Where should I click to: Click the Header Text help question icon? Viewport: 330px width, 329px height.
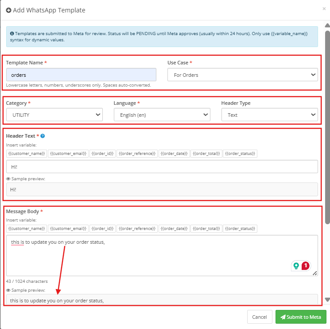pyautogui.click(x=43, y=136)
